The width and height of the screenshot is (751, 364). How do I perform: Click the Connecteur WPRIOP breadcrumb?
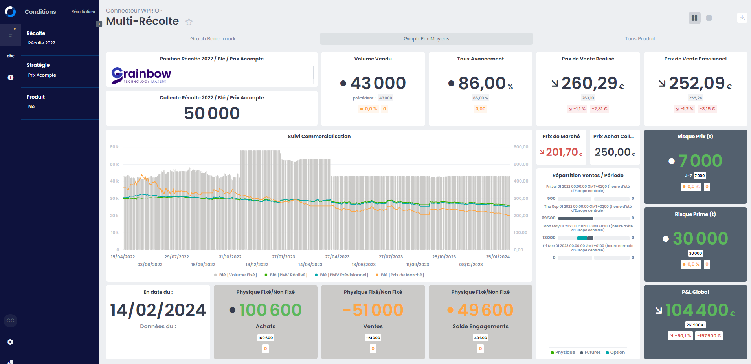[x=134, y=11]
